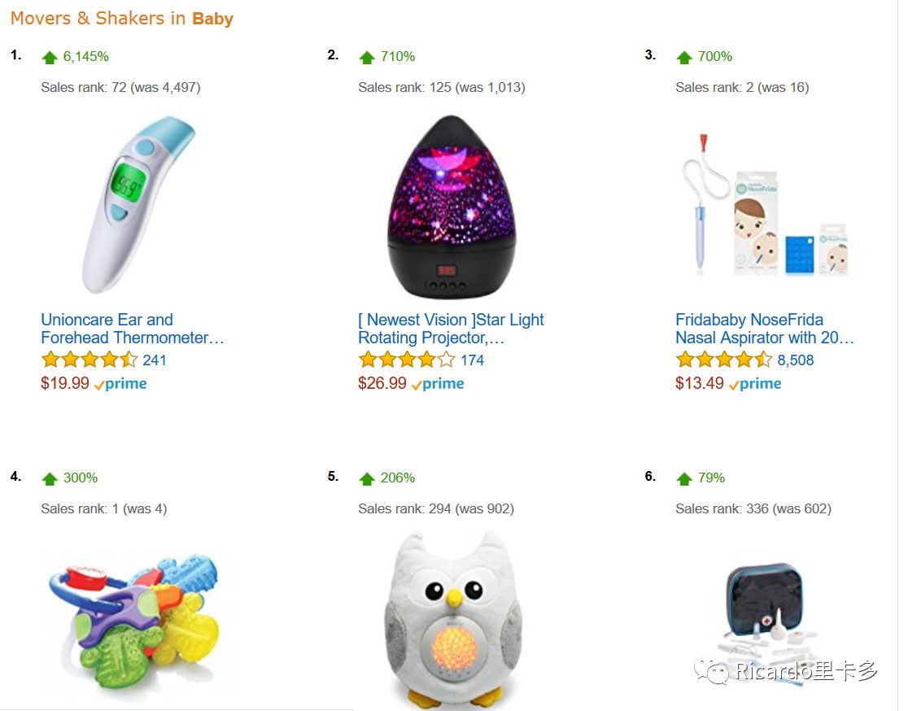Viewport: 908px width, 711px height.
Task: Open the 8,508 reviews count link
Action: 796,360
